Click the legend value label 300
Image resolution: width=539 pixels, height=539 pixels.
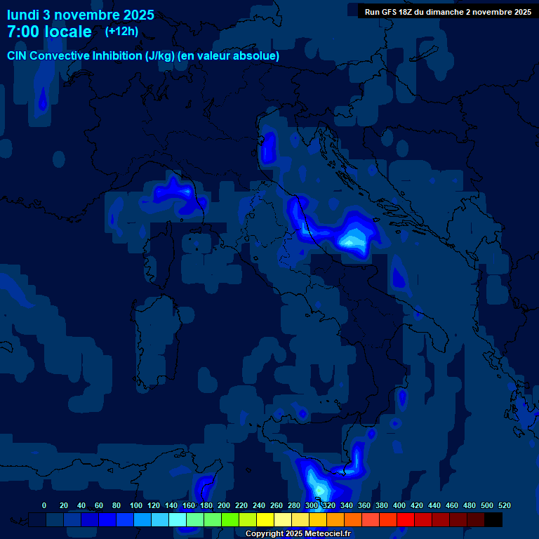coord(311,505)
